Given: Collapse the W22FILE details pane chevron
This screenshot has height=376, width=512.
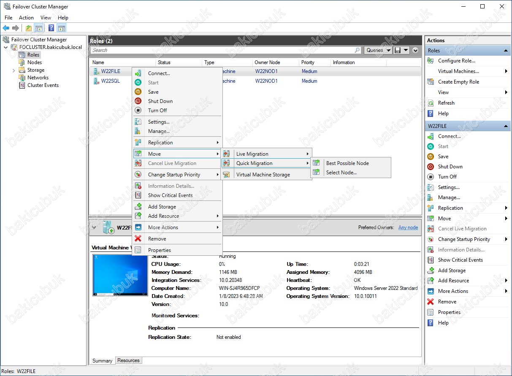Looking at the screenshot, I should [x=94, y=227].
